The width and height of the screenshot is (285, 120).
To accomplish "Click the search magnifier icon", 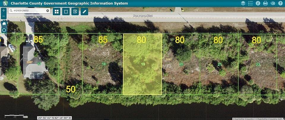I will 11,11.
